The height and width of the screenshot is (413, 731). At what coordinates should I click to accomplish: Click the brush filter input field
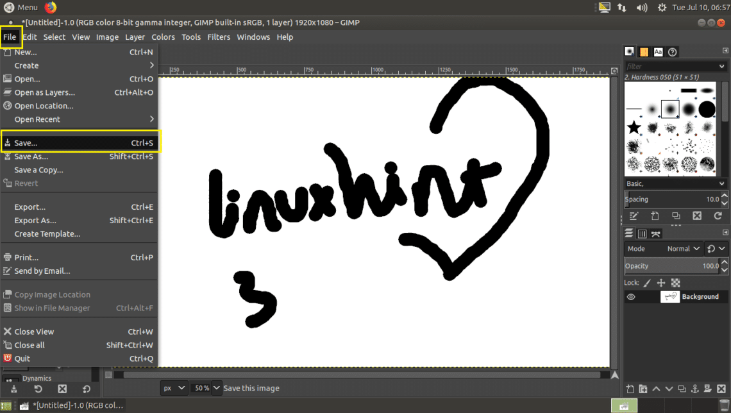(x=670, y=66)
